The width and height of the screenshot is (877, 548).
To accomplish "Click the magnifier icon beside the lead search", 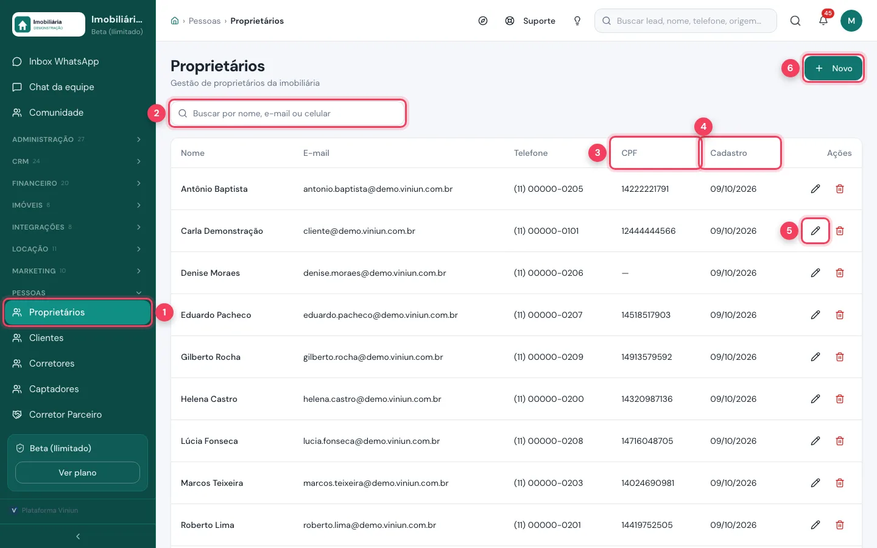I will pyautogui.click(x=795, y=21).
